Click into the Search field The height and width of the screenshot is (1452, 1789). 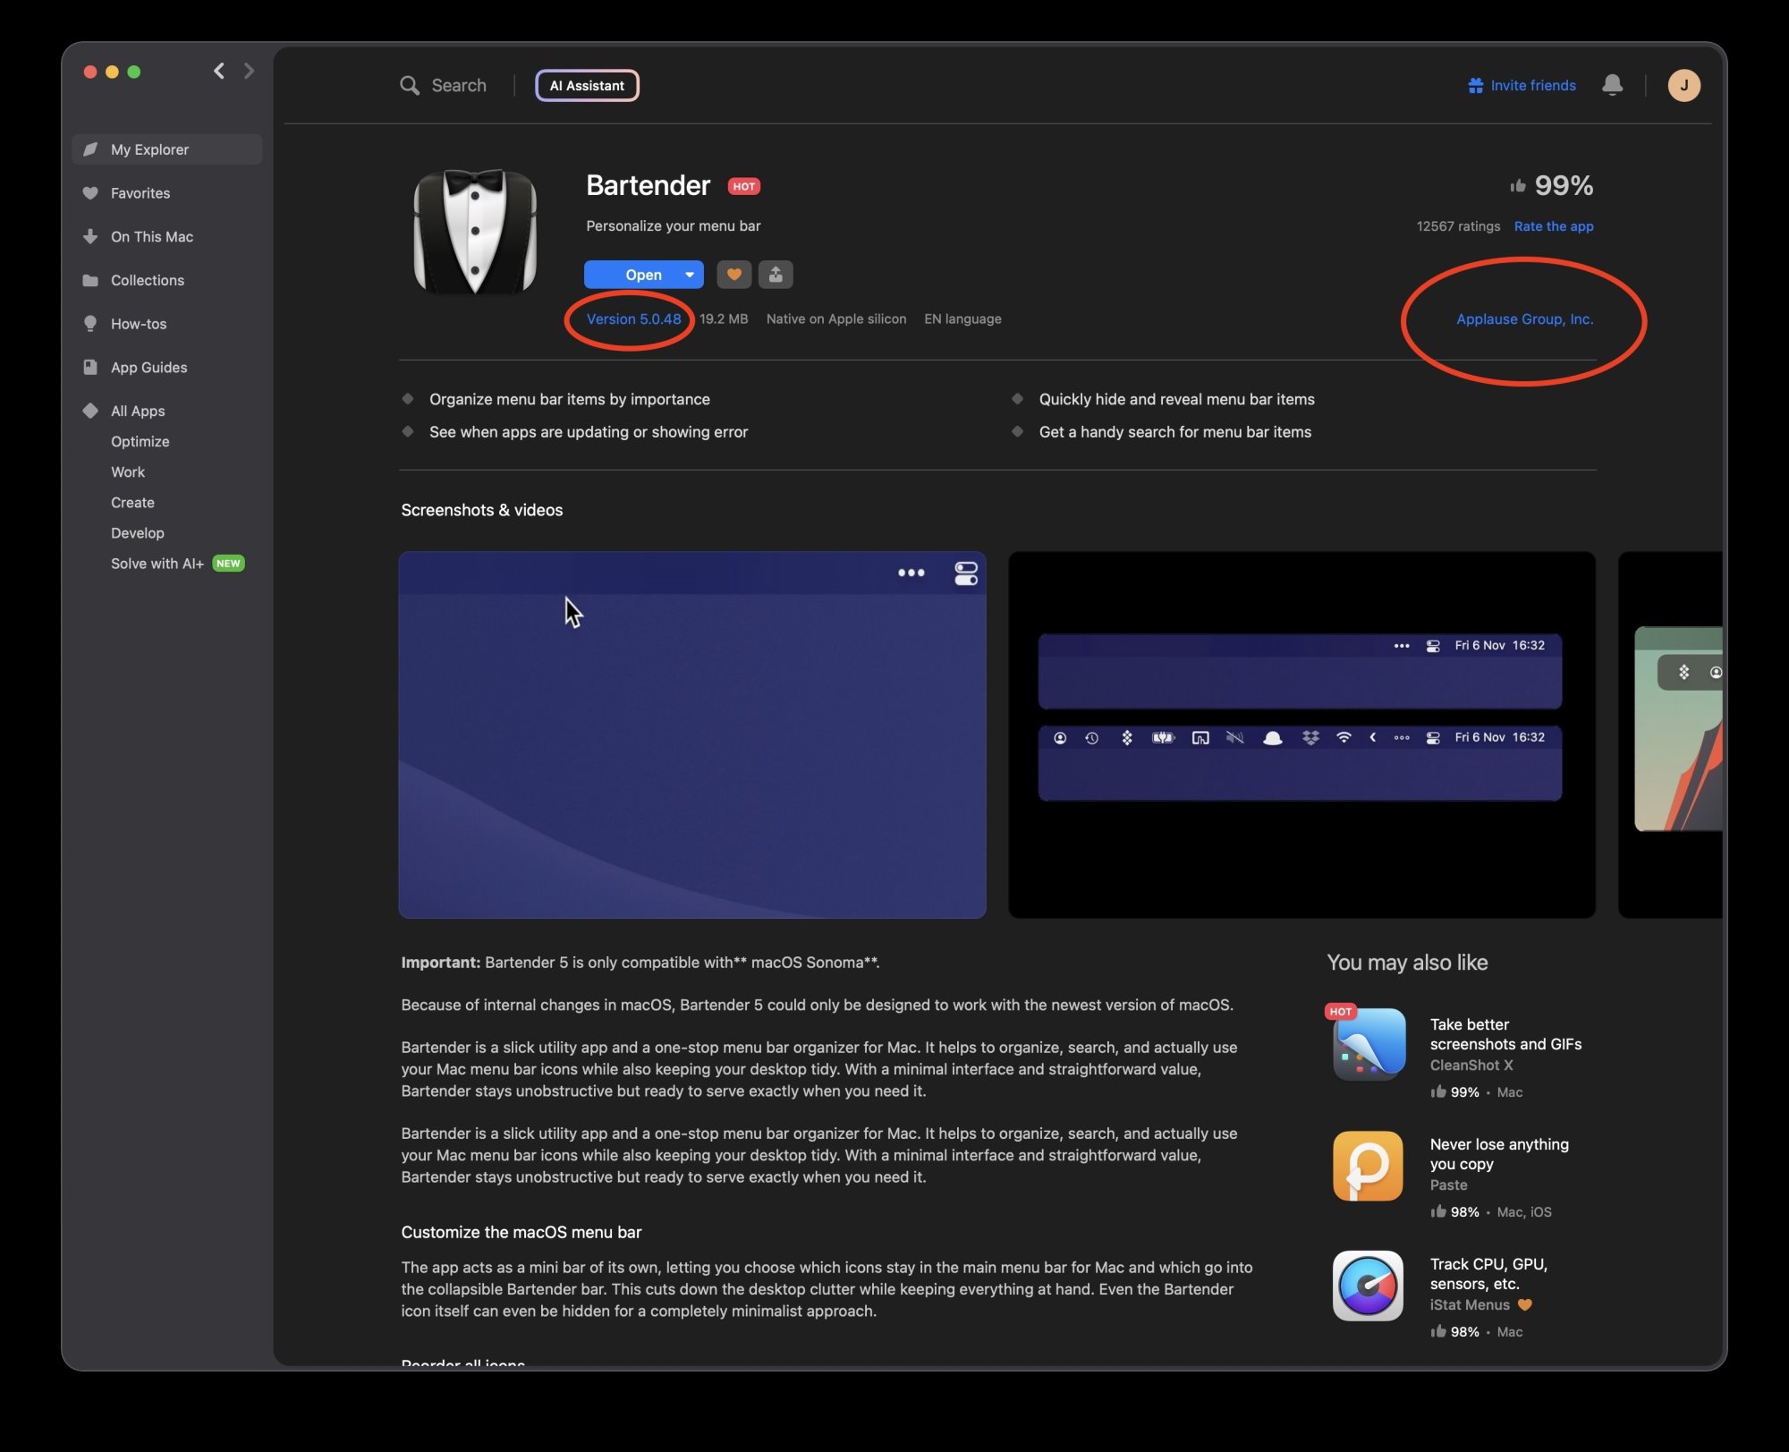point(459,86)
